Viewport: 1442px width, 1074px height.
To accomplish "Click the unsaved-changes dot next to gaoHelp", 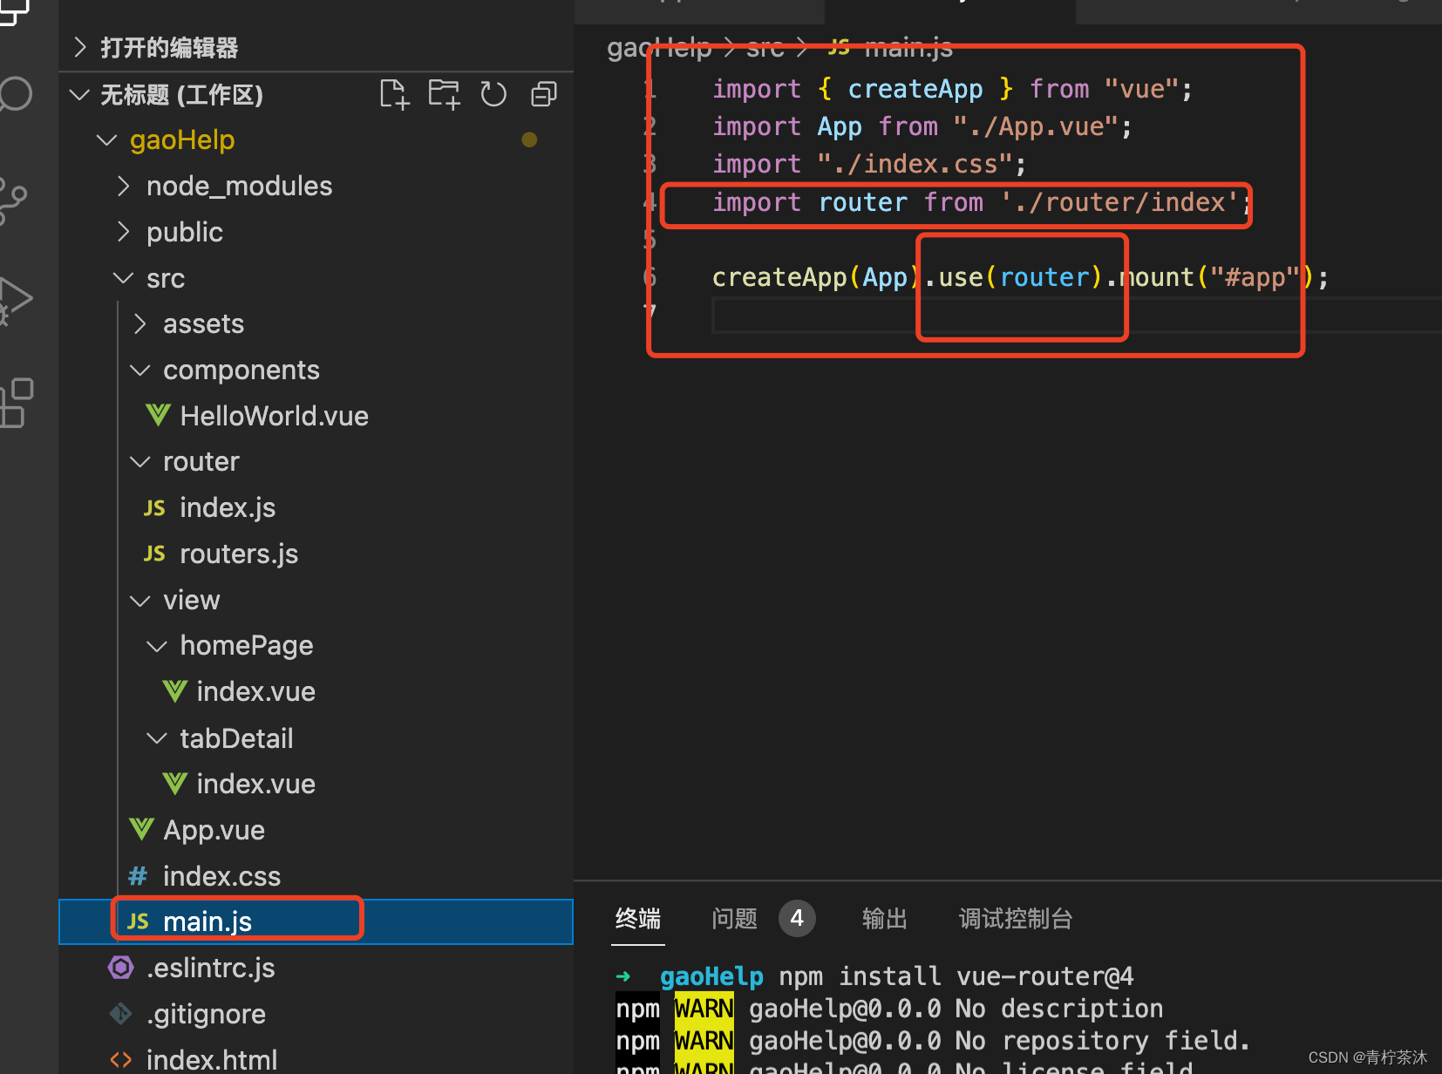I will [529, 139].
